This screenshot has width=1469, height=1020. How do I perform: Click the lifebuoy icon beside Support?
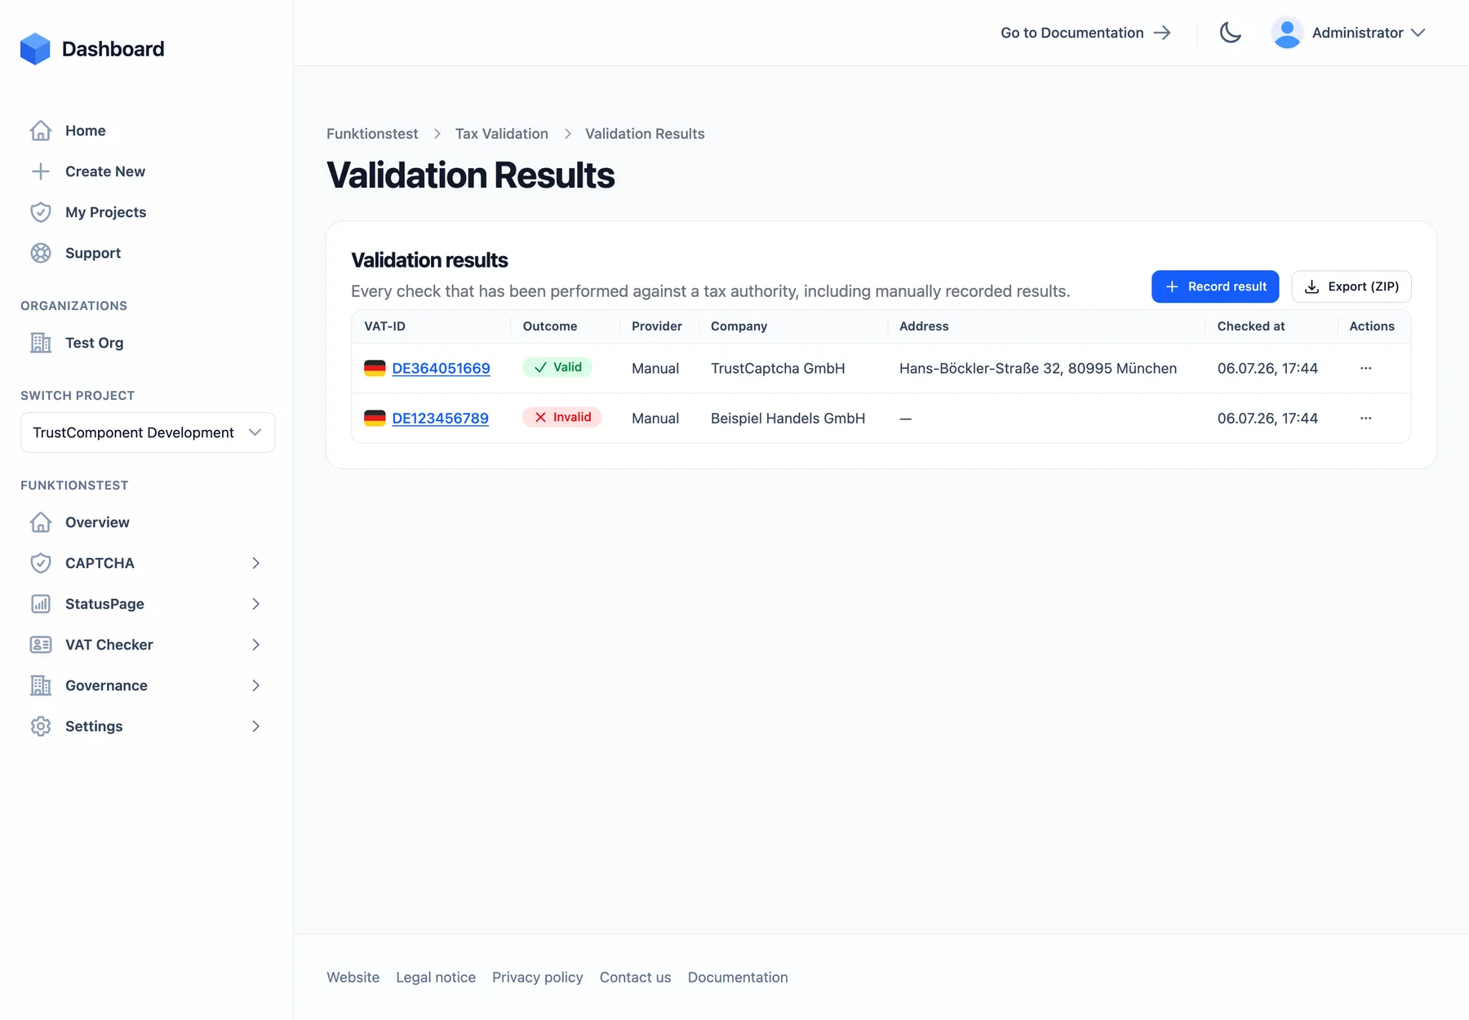click(x=41, y=253)
